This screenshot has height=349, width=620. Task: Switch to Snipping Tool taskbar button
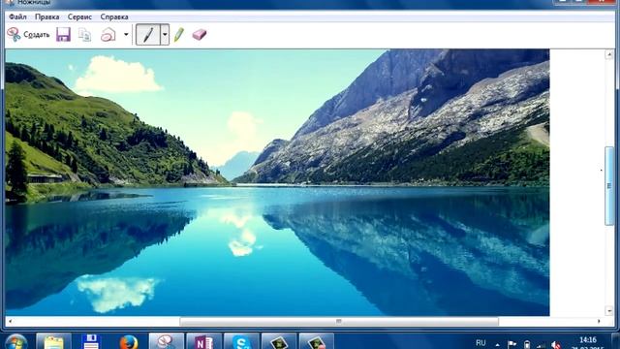coord(166,342)
